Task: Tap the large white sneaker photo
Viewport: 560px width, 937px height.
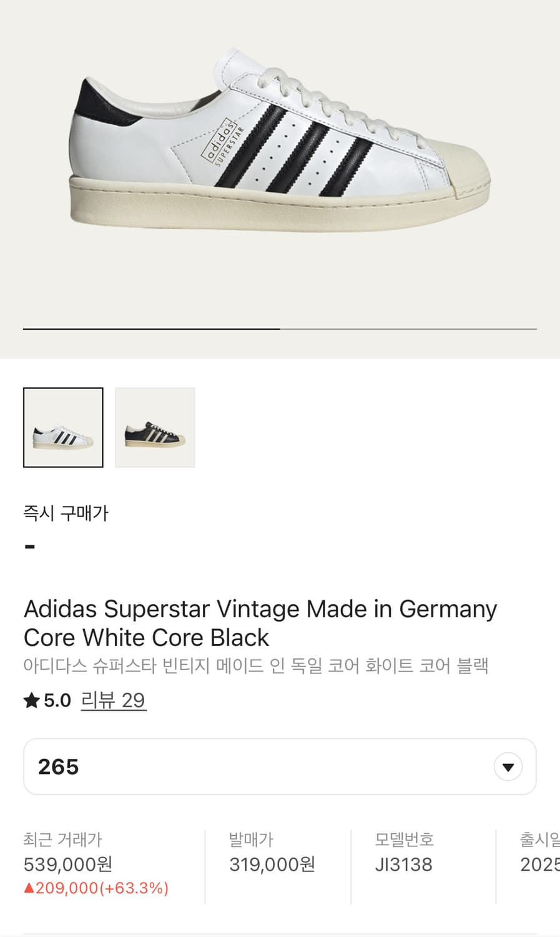Action: click(280, 144)
